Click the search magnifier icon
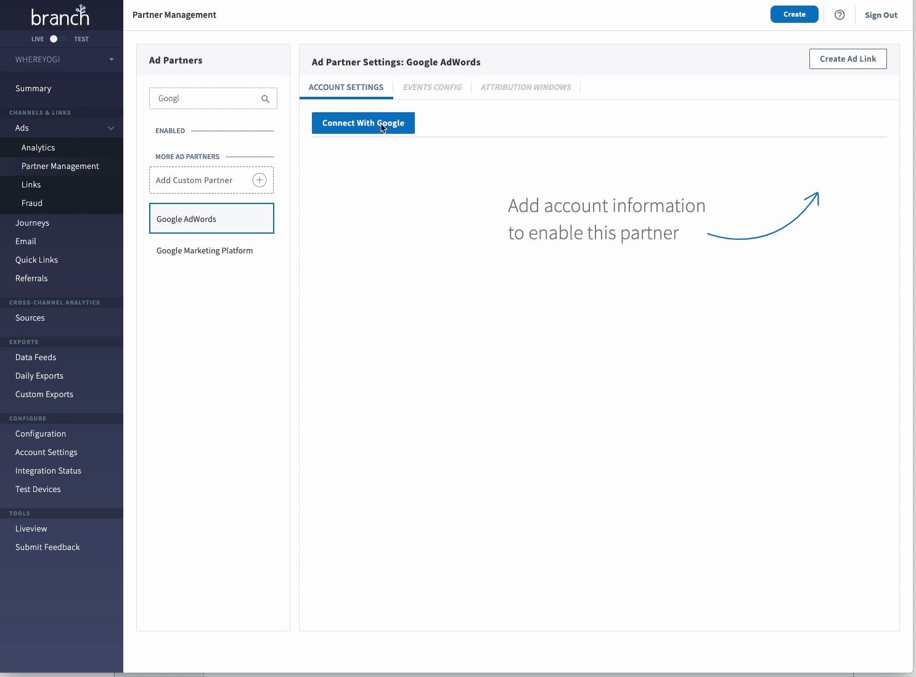This screenshot has width=916, height=677. coord(266,99)
